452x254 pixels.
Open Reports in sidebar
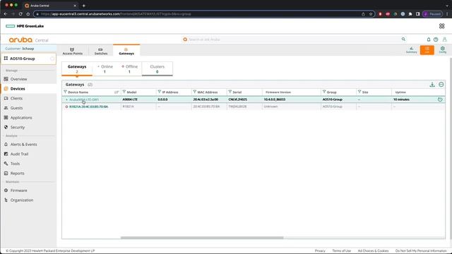pyautogui.click(x=17, y=173)
